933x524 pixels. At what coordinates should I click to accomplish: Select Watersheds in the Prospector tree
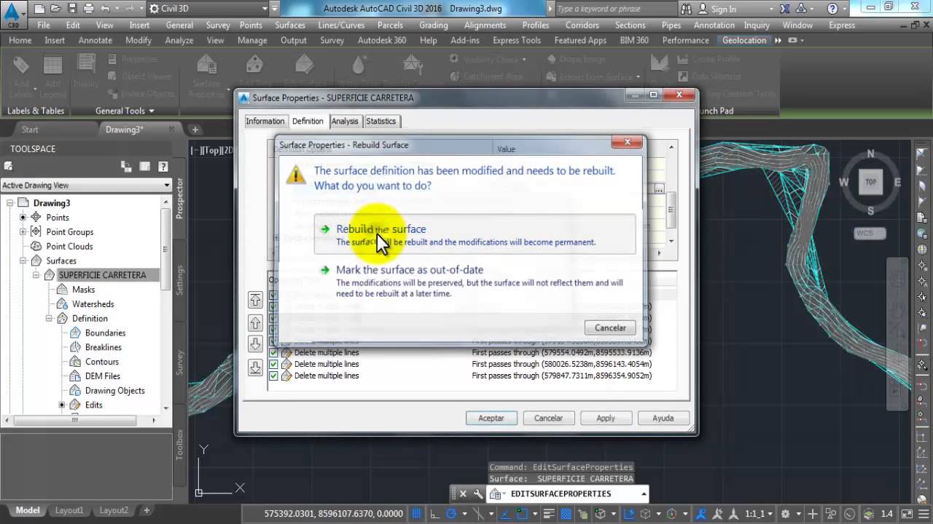93,304
